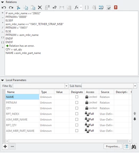Insert divide slash operator from side palette
Viewport: 139px width, 153px height.
(2, 28)
